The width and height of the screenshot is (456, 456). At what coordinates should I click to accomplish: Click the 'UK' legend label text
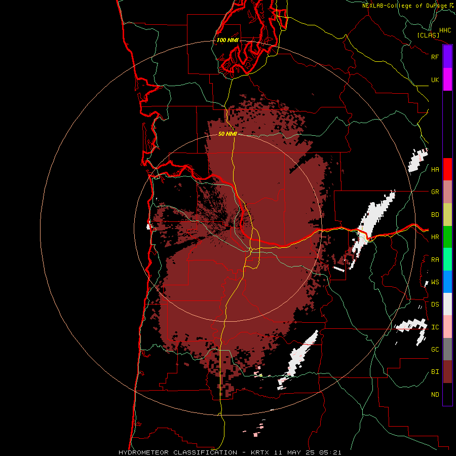tap(435, 80)
